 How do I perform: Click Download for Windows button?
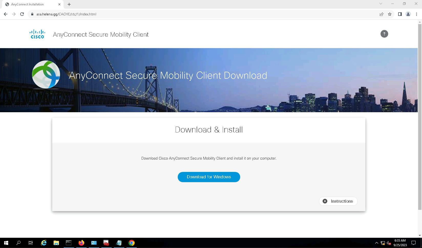point(209,177)
